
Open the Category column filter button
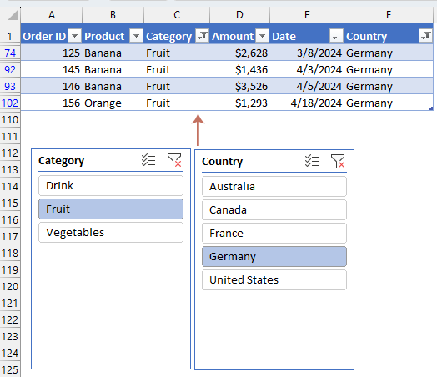pos(202,36)
